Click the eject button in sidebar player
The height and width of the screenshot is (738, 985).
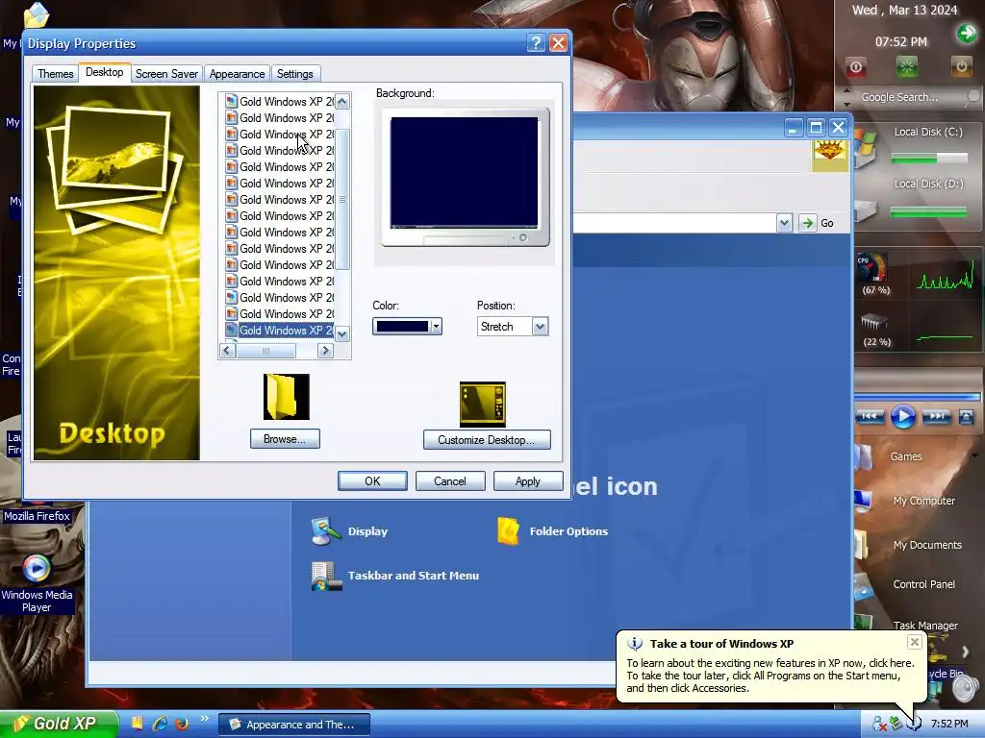tap(966, 417)
